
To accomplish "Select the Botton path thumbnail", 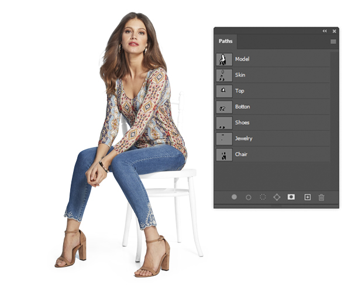I will pos(224,107).
